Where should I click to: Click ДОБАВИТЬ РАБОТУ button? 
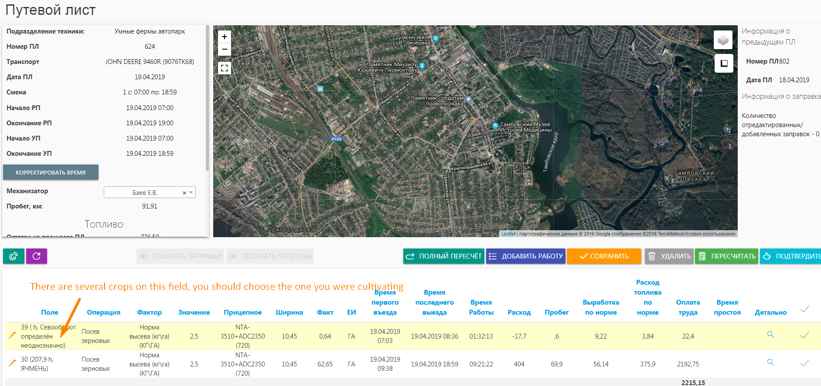point(526,256)
